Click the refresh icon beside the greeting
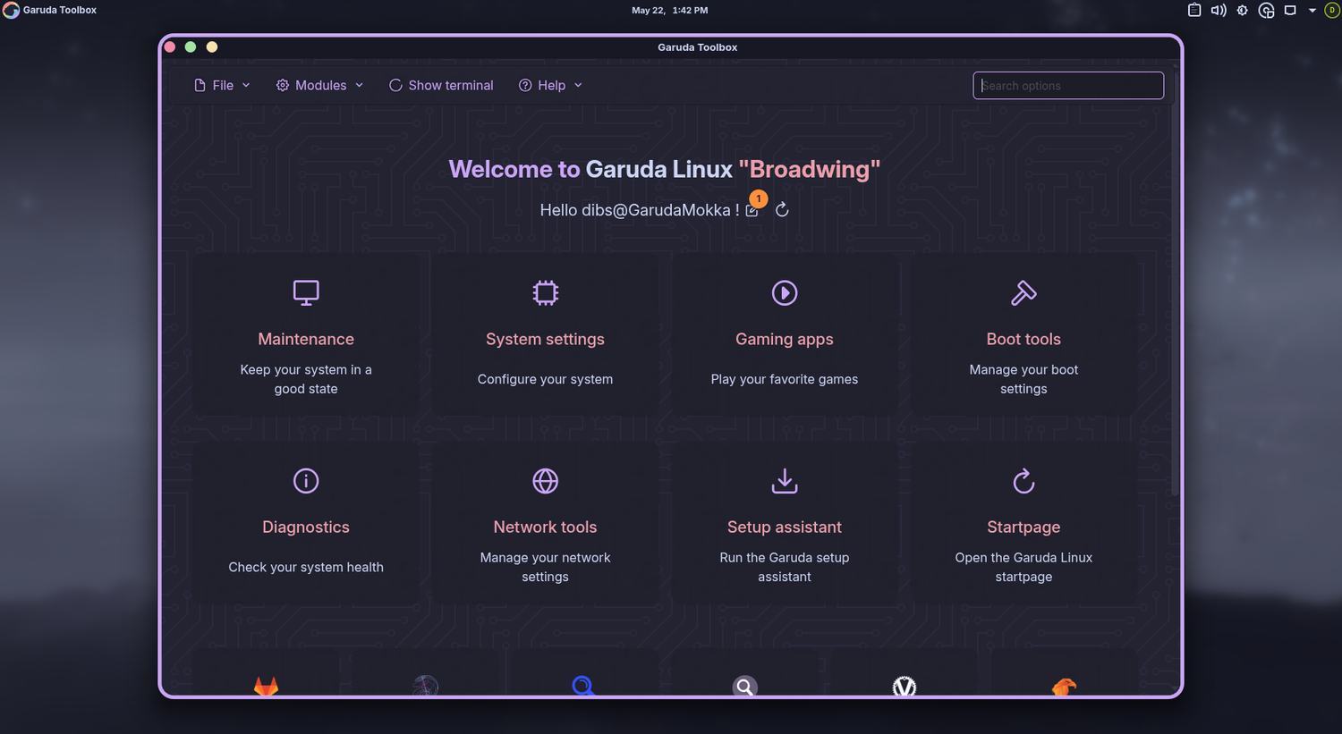 (x=782, y=209)
